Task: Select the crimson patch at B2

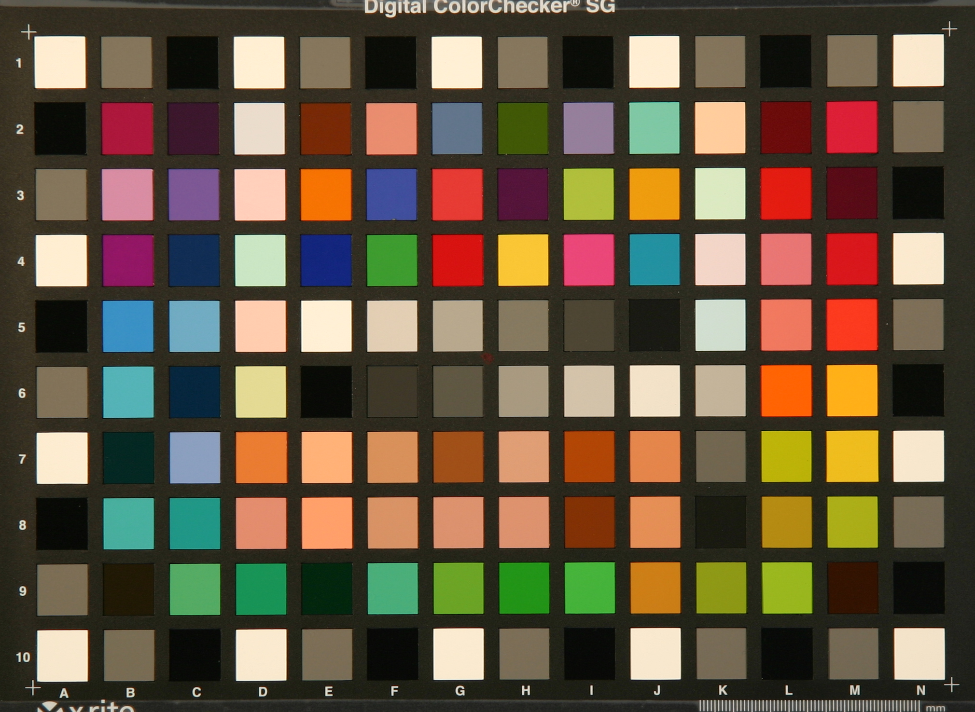Action: pos(127,128)
